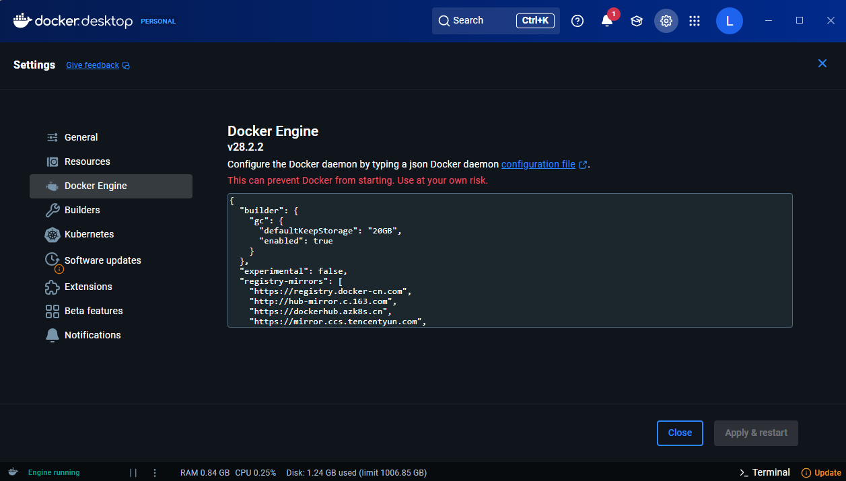Click the PERSONAL plan label
846x481 pixels.
pyautogui.click(x=158, y=22)
